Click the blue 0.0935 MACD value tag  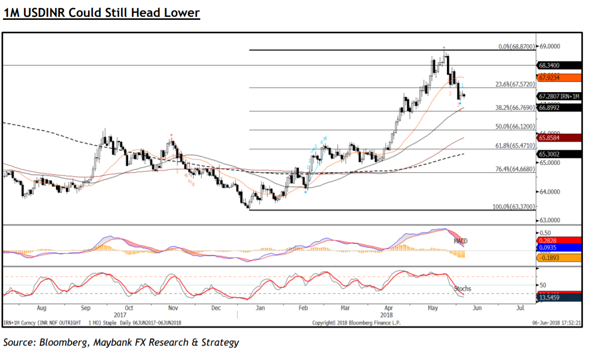pyautogui.click(x=559, y=248)
